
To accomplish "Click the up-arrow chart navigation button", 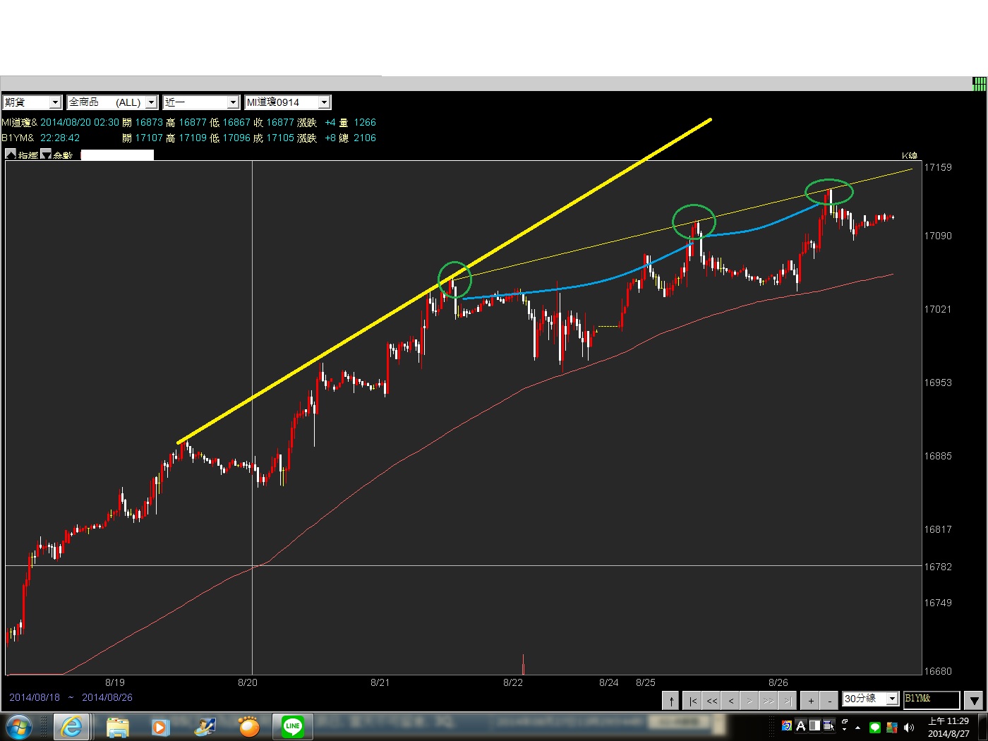I will [x=671, y=700].
